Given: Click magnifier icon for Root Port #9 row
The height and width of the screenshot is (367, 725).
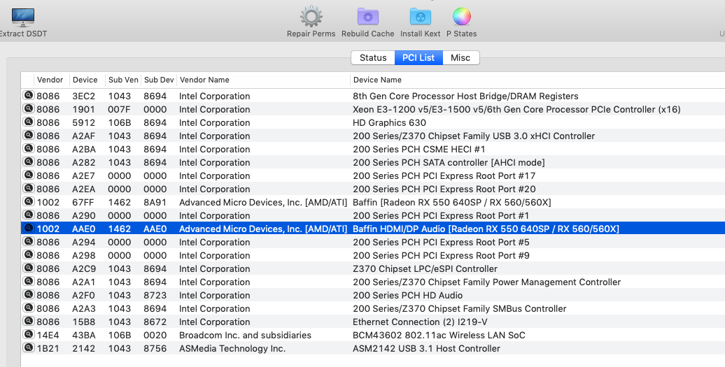Looking at the screenshot, I should coord(29,255).
